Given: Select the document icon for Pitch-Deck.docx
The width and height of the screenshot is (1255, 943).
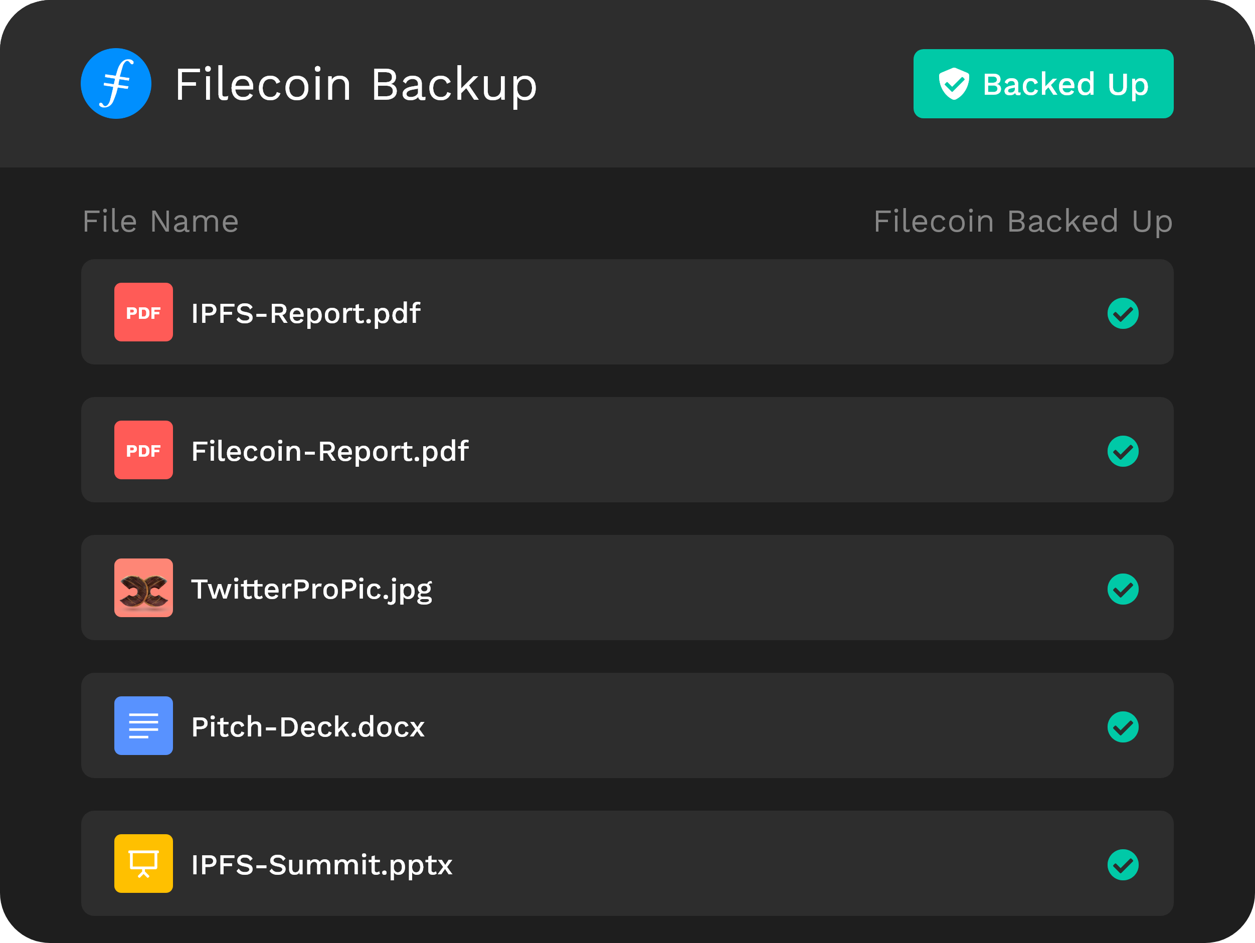Looking at the screenshot, I should coord(143,726).
